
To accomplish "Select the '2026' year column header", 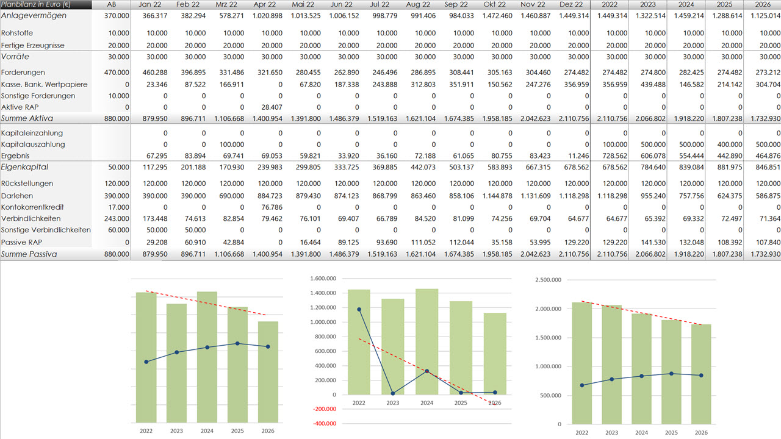I will coord(761,4).
